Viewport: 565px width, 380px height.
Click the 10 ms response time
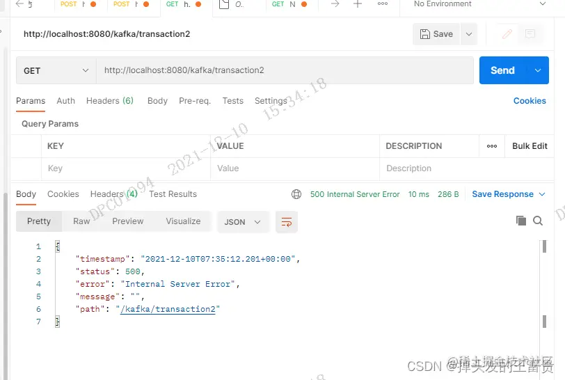tap(419, 194)
